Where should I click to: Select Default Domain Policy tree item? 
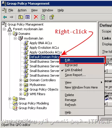(45, 57)
